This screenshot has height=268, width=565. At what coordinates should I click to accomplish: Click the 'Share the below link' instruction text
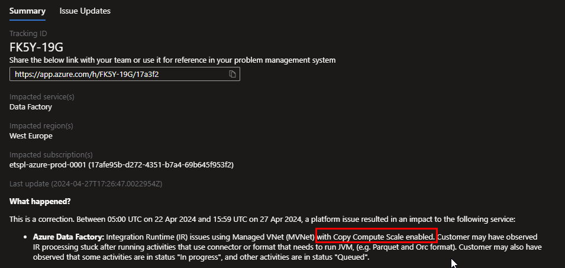(x=172, y=60)
